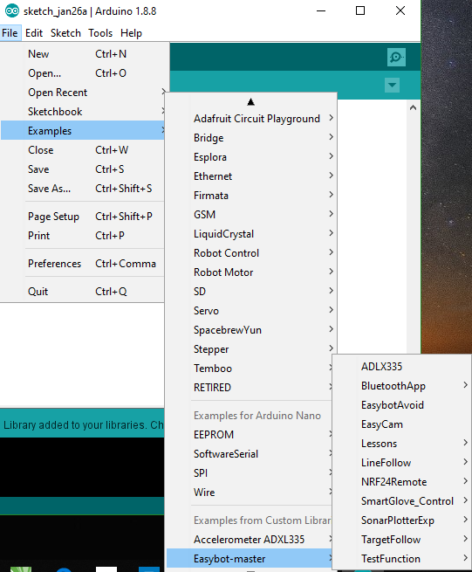Open Preferences
This screenshot has width=472, height=572.
click(83, 264)
